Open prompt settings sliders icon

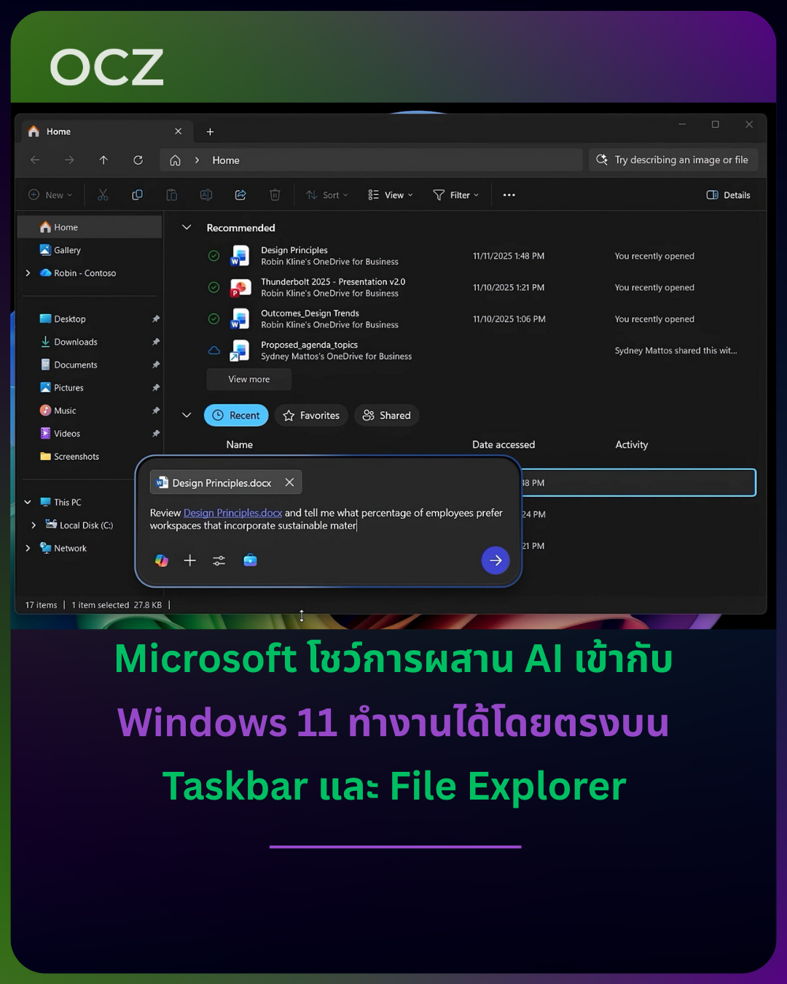pyautogui.click(x=219, y=561)
